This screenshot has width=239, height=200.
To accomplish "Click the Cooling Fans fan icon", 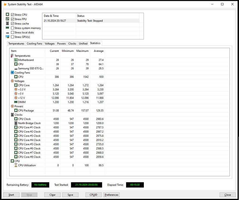I will point(12,73).
